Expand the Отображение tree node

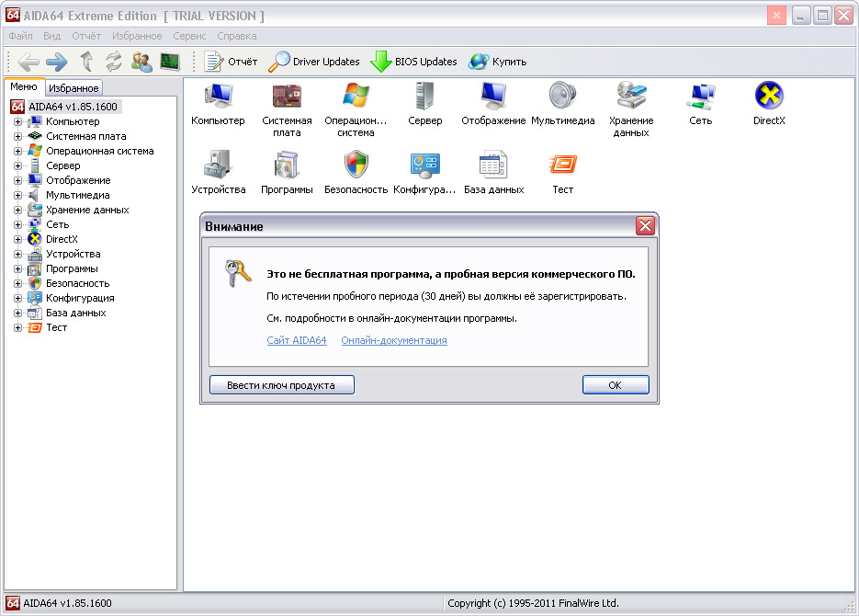pyautogui.click(x=17, y=181)
